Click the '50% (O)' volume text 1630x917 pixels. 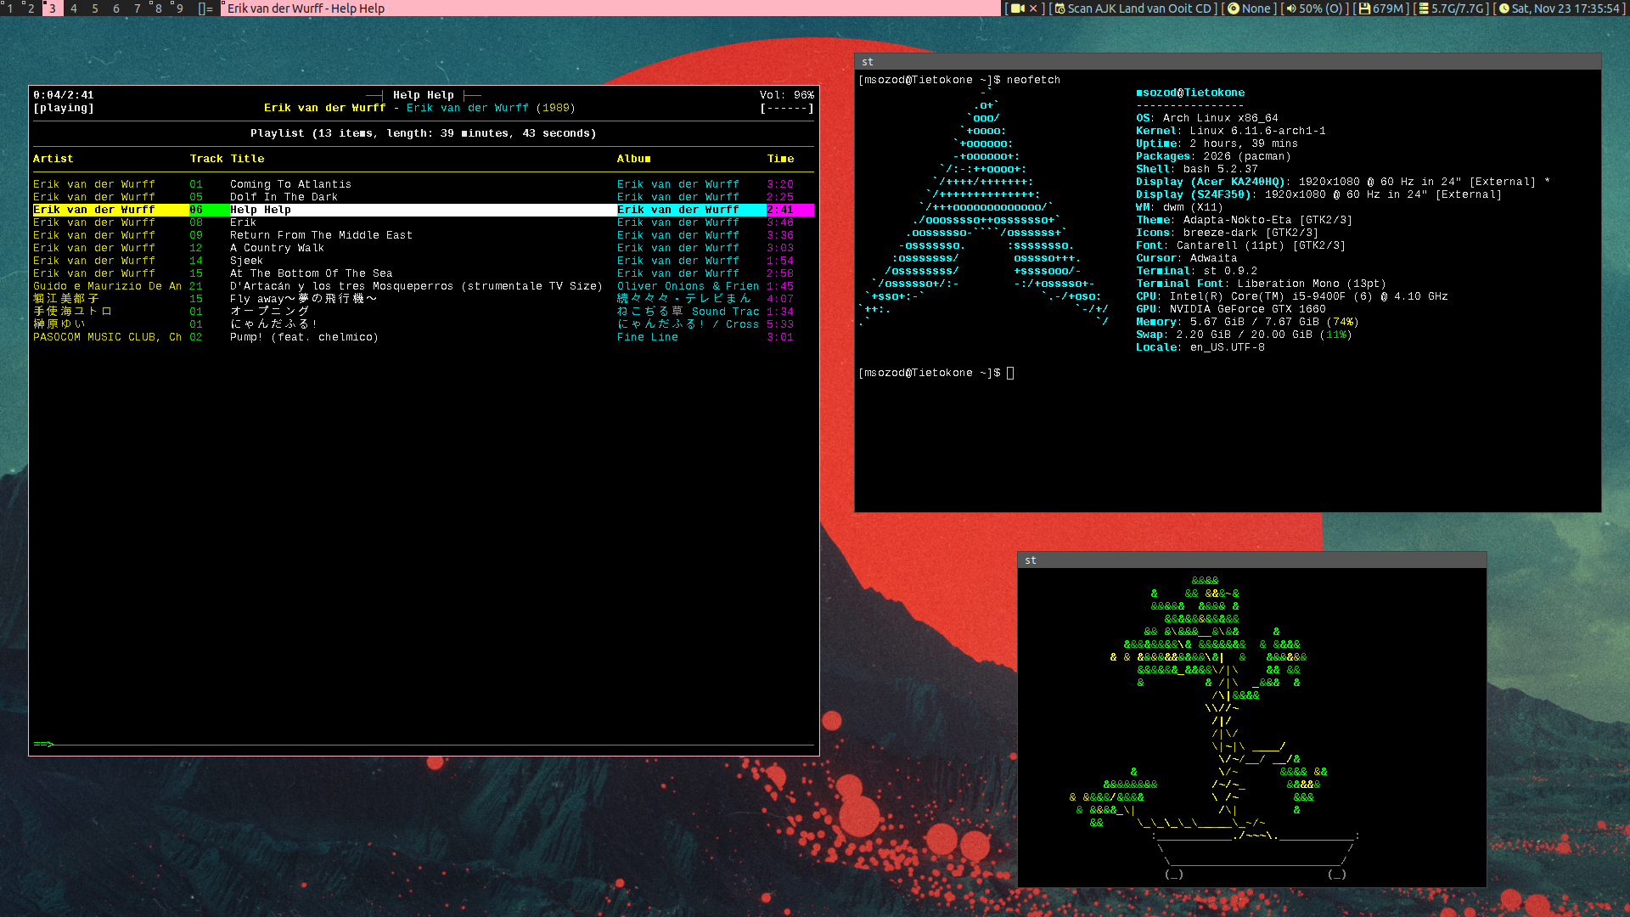pyautogui.click(x=1321, y=8)
